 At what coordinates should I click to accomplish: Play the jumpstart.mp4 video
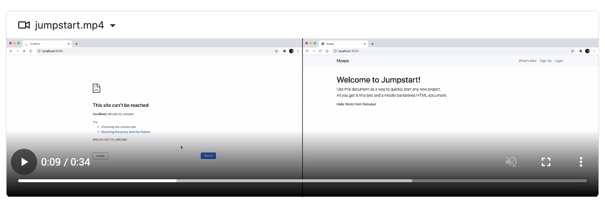(x=24, y=162)
